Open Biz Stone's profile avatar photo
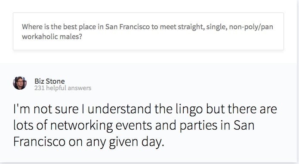 pyautogui.click(x=20, y=83)
